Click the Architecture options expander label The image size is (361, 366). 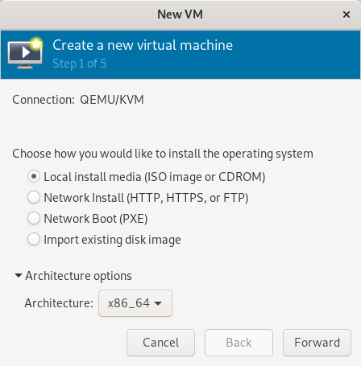click(x=78, y=276)
